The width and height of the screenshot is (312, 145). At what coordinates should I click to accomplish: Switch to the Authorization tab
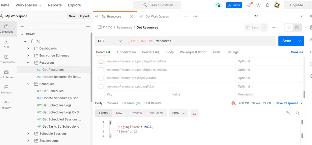126,52
